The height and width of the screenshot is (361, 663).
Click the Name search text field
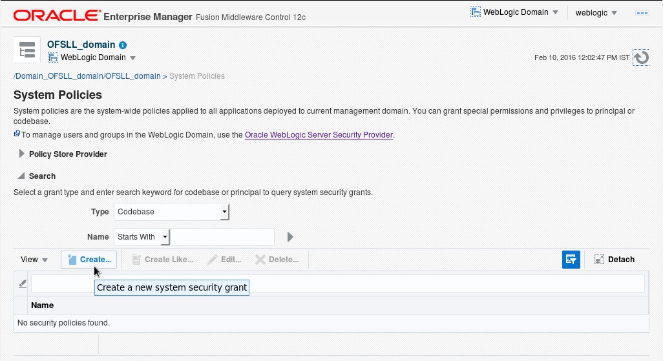pyautogui.click(x=222, y=237)
